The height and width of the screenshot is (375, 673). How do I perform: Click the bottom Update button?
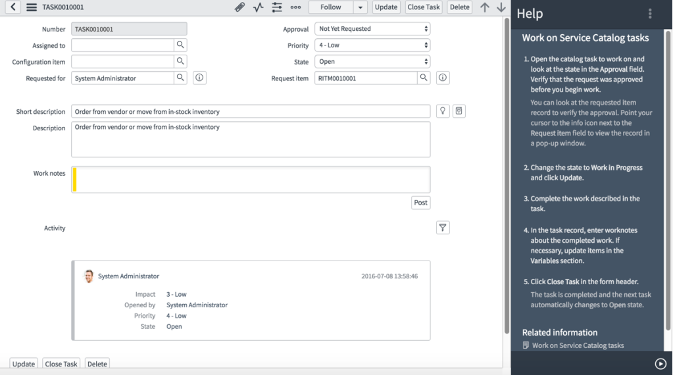[x=24, y=363]
